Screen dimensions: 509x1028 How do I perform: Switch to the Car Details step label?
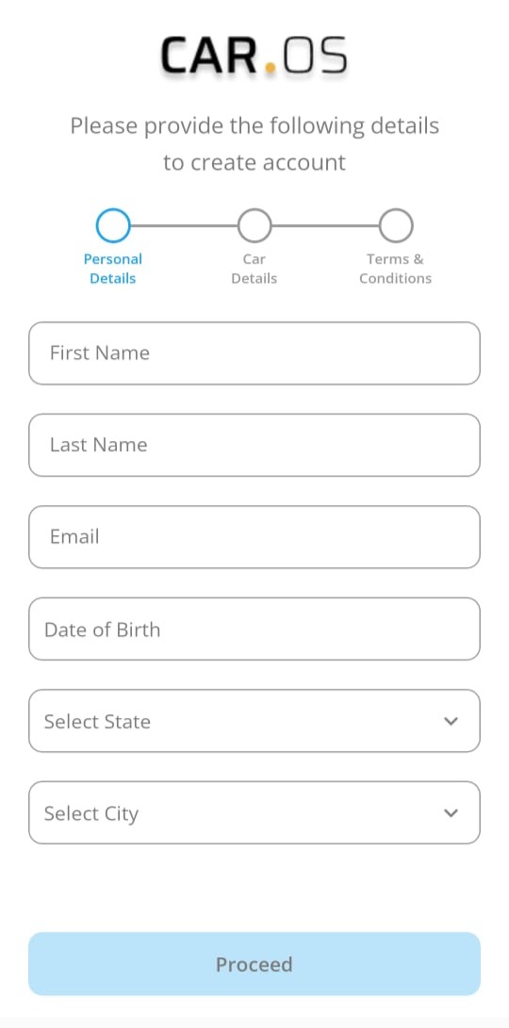(254, 269)
